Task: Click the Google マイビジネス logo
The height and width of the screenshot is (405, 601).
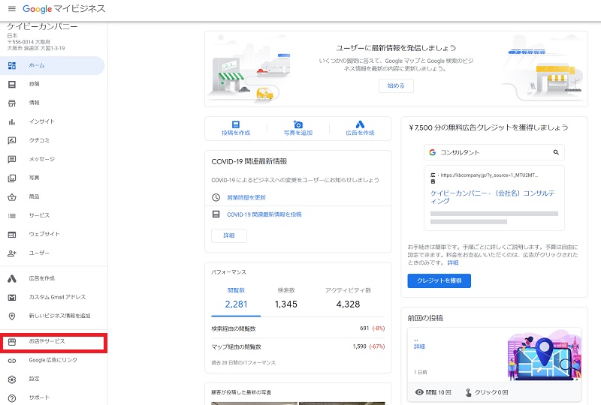Action: click(x=64, y=9)
